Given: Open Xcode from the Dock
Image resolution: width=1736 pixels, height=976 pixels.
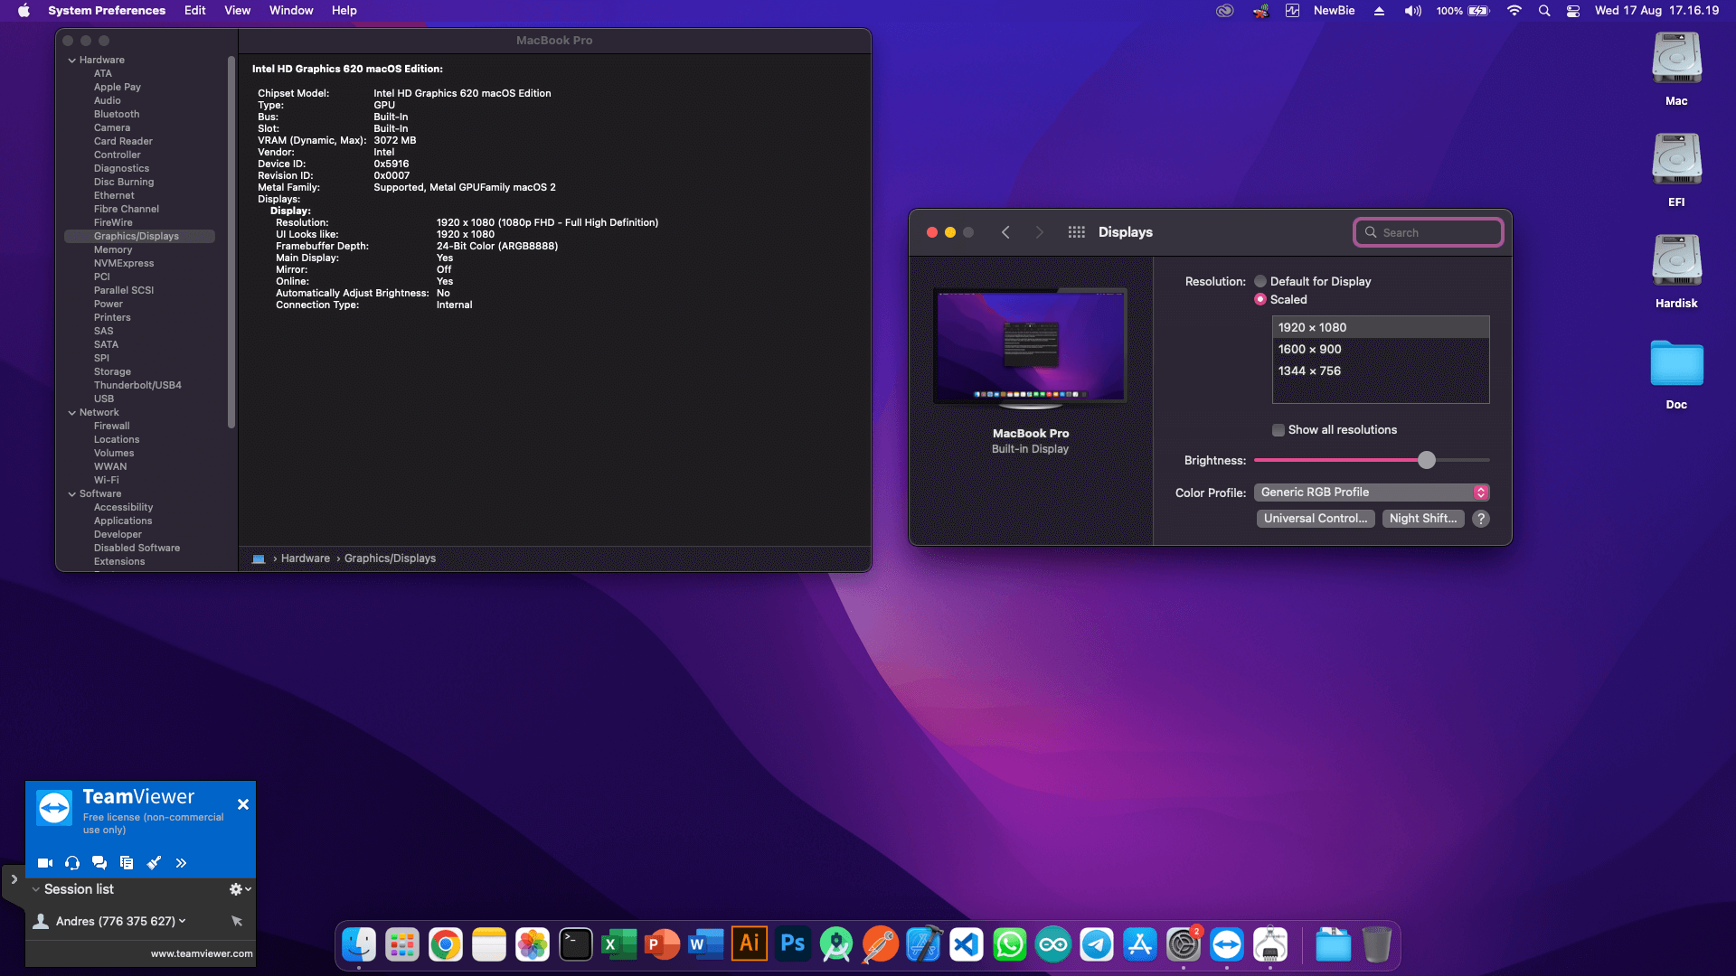Looking at the screenshot, I should click(x=923, y=945).
